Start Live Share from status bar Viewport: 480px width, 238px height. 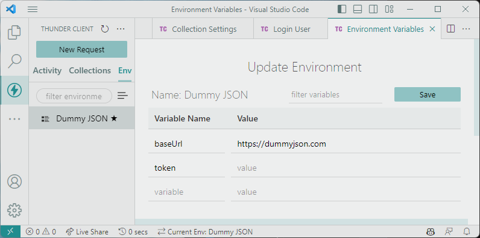coord(87,232)
